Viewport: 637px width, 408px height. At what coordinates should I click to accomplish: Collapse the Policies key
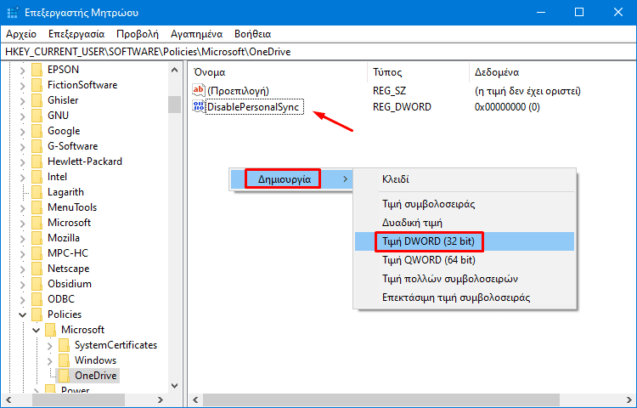coord(23,314)
